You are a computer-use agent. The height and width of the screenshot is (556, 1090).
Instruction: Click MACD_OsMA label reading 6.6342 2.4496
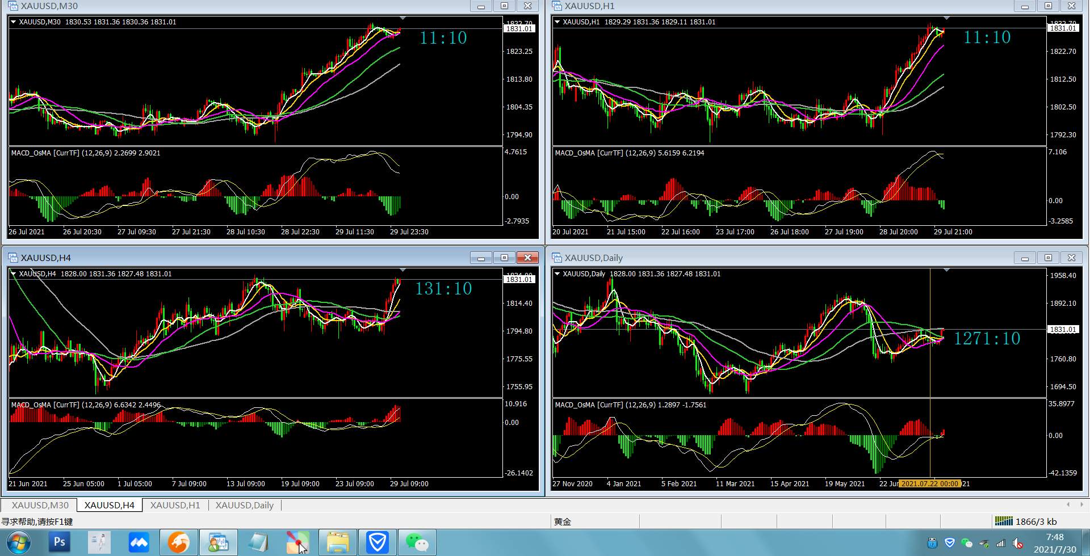click(86, 405)
